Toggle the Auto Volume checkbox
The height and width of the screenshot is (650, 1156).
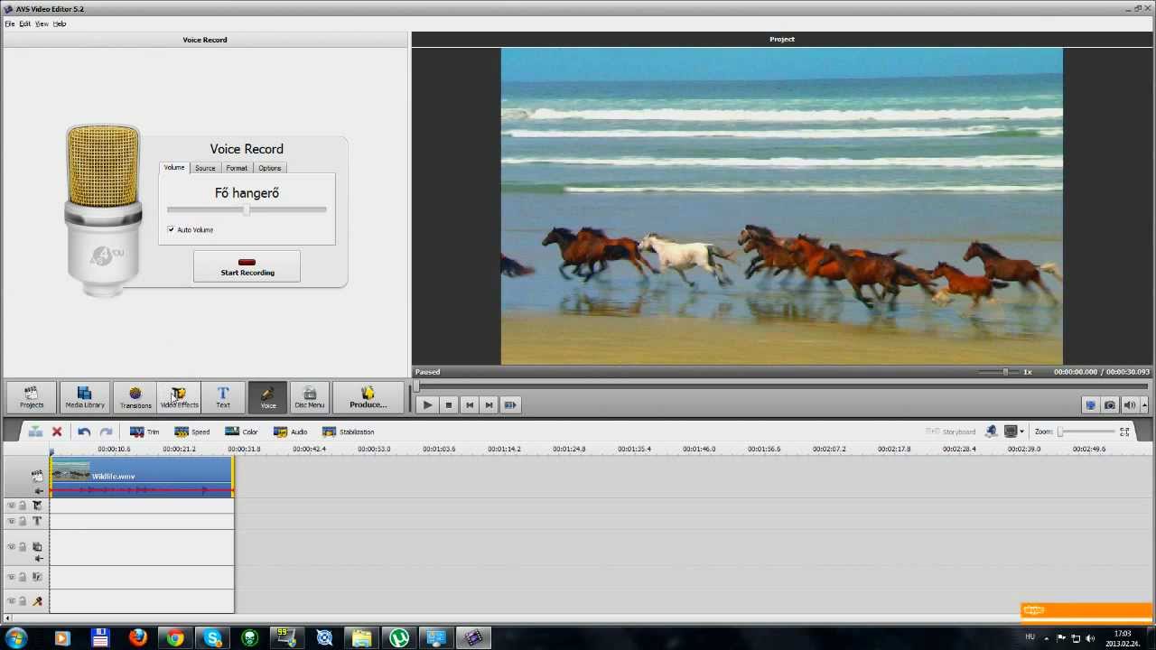[x=172, y=230]
